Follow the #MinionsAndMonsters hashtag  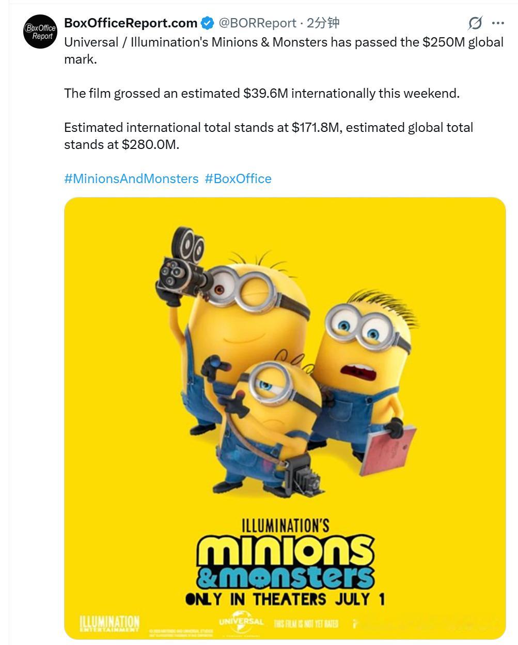[131, 179]
